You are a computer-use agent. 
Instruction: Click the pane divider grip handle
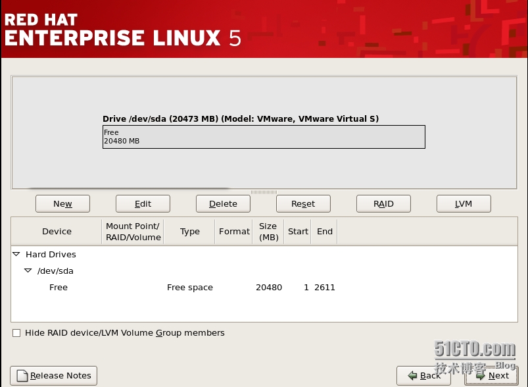coord(264,192)
